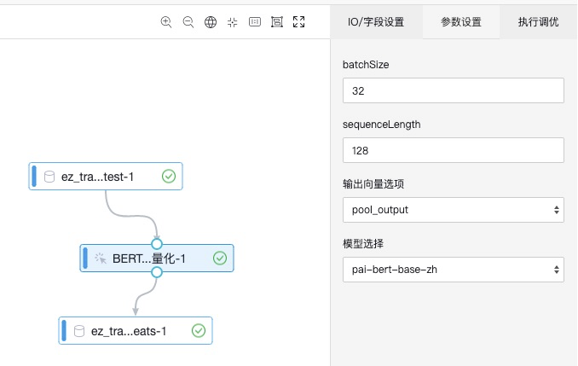Click the BERT node output port circle
The height and width of the screenshot is (366, 578).
coord(156,272)
